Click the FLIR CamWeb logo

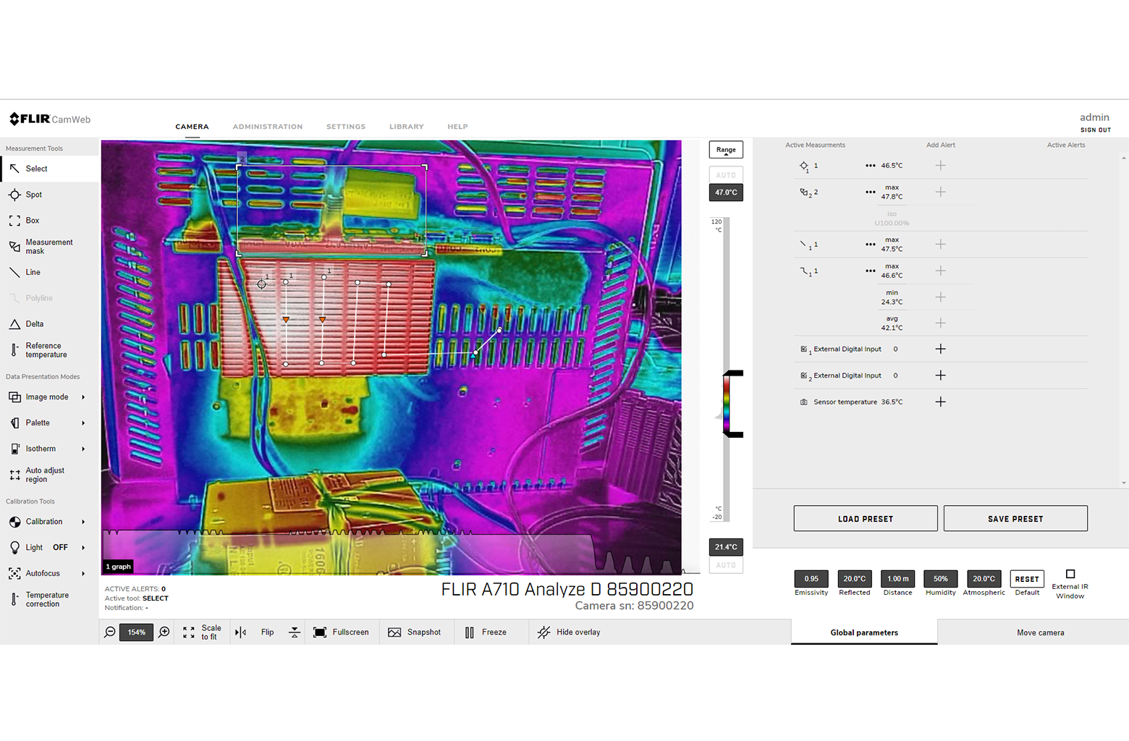(x=50, y=119)
